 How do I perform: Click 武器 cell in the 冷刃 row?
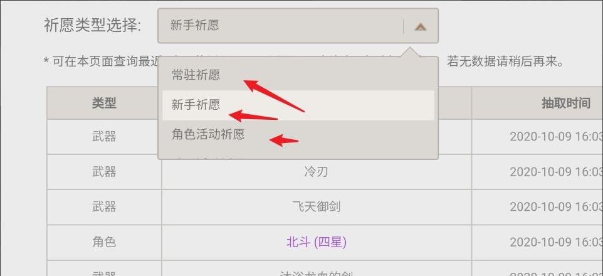104,172
